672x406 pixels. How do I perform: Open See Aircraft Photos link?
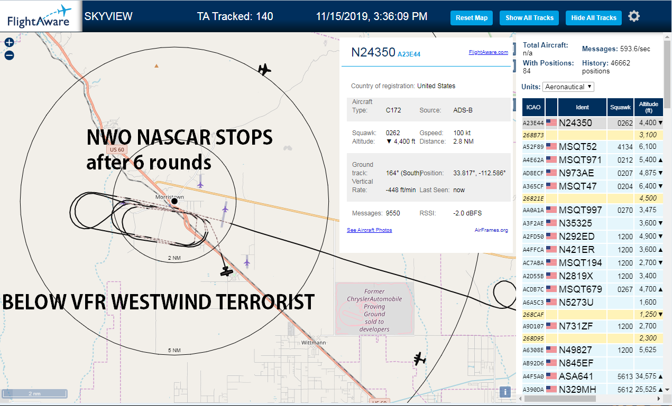370,230
